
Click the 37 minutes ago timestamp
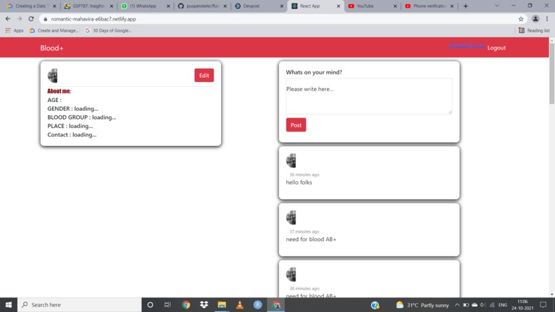point(304,231)
